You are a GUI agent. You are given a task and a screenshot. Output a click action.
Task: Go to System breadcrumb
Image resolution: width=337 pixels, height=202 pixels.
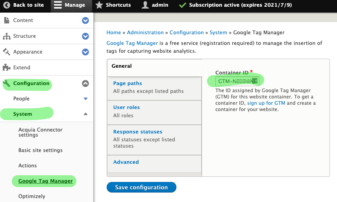pyautogui.click(x=218, y=32)
